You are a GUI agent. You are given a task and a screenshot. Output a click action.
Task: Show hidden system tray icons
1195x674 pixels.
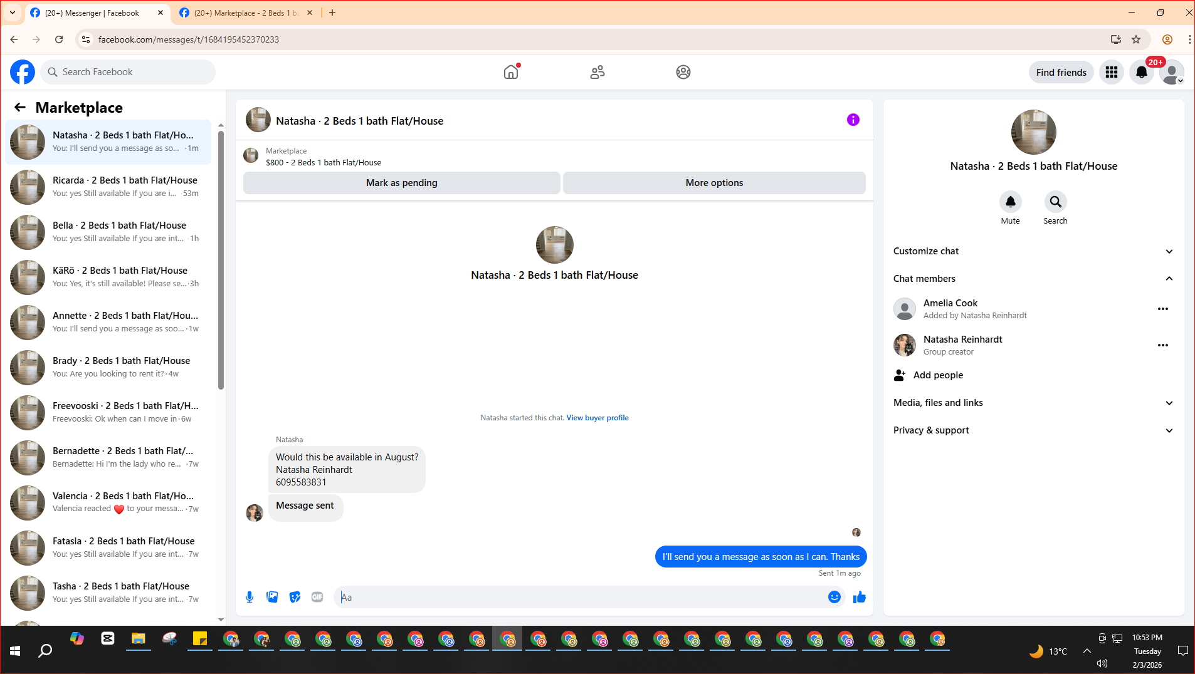coord(1087,651)
